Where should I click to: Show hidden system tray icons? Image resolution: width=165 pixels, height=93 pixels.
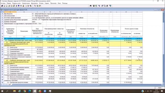point(145,91)
